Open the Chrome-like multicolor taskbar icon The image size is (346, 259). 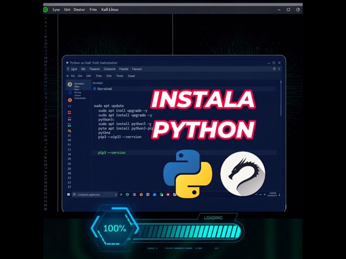click(141, 195)
